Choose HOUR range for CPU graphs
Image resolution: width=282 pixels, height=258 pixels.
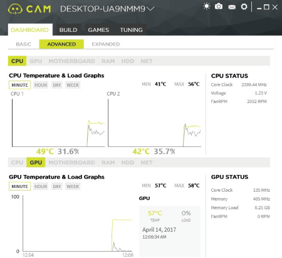[41, 85]
